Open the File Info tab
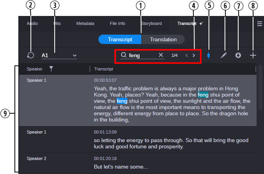Viewport: 264px width, 174px height. [x=117, y=23]
